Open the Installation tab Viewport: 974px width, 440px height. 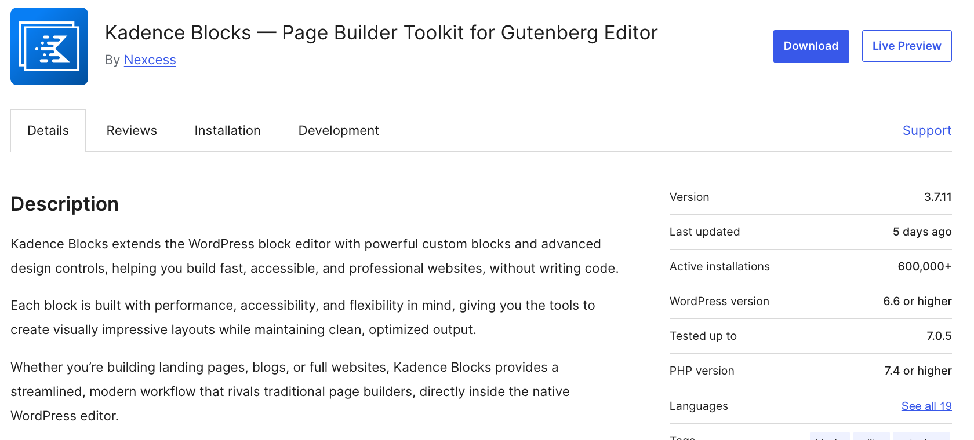228,131
